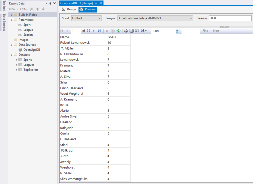Screen dimensions: 253x184
Task: Expand the TopScorers dataset node
Action: tap(16, 70)
